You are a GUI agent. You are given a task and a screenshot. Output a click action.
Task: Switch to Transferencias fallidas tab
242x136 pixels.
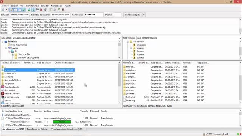click(37, 129)
